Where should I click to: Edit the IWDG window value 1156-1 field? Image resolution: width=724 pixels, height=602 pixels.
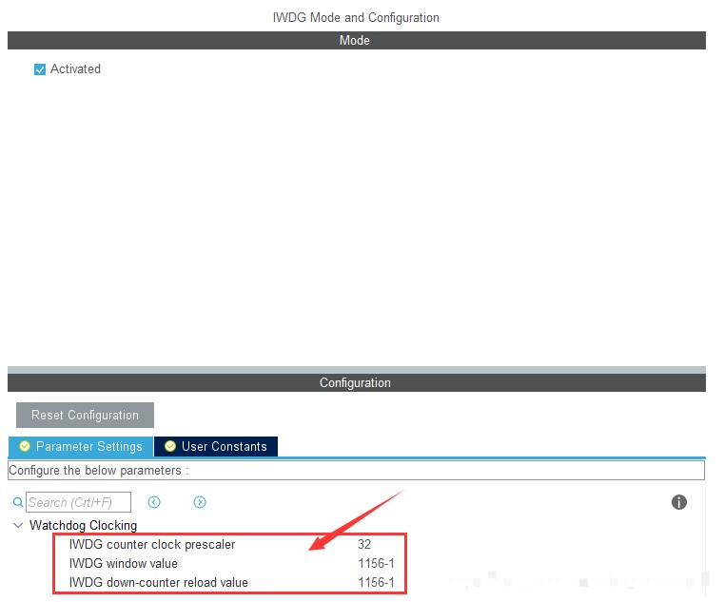pos(376,564)
